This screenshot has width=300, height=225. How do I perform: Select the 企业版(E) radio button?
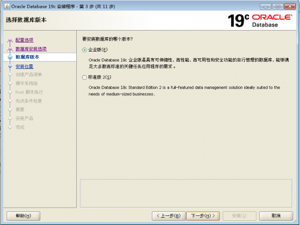click(85, 50)
